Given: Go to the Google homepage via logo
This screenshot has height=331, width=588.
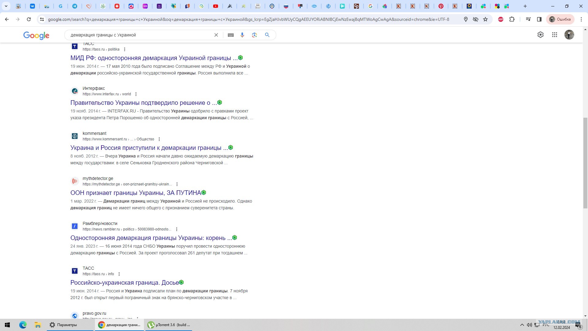Looking at the screenshot, I should pos(36,35).
